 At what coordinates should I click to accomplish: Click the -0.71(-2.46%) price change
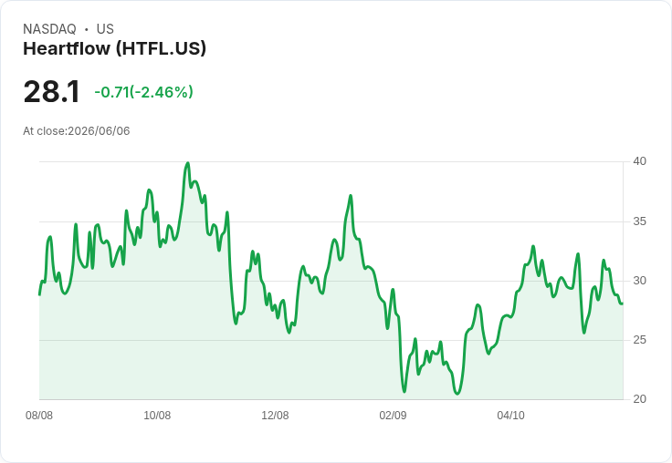point(144,92)
